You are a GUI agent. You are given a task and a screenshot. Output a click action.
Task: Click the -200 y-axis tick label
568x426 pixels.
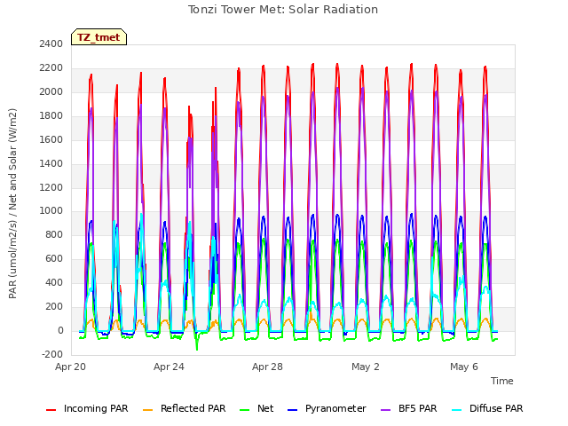coord(52,354)
